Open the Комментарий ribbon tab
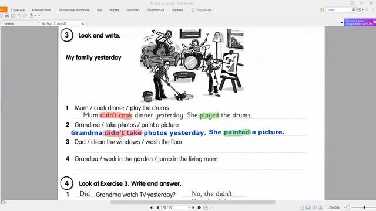The height and width of the screenshot is (211, 376). (41, 10)
